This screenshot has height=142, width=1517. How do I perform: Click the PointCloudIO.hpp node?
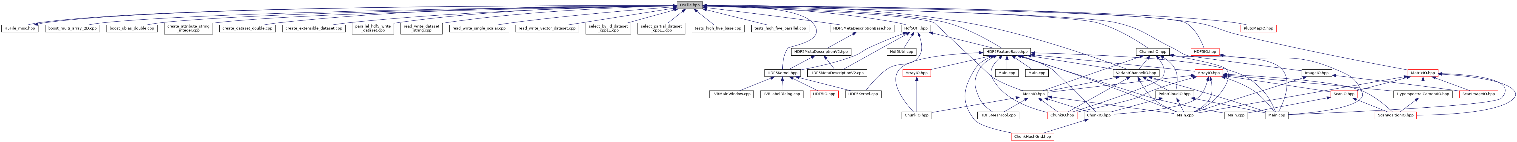click(x=1174, y=94)
